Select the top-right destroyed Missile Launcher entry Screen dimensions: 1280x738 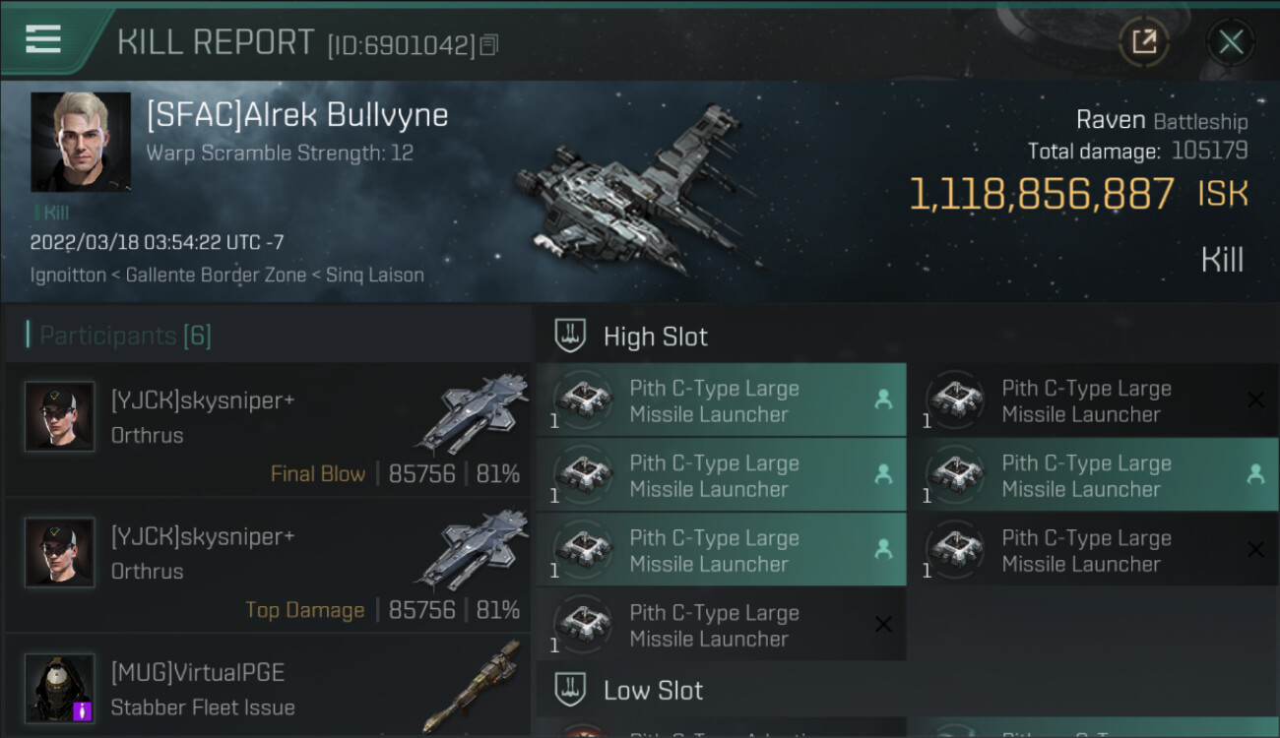click(1094, 400)
